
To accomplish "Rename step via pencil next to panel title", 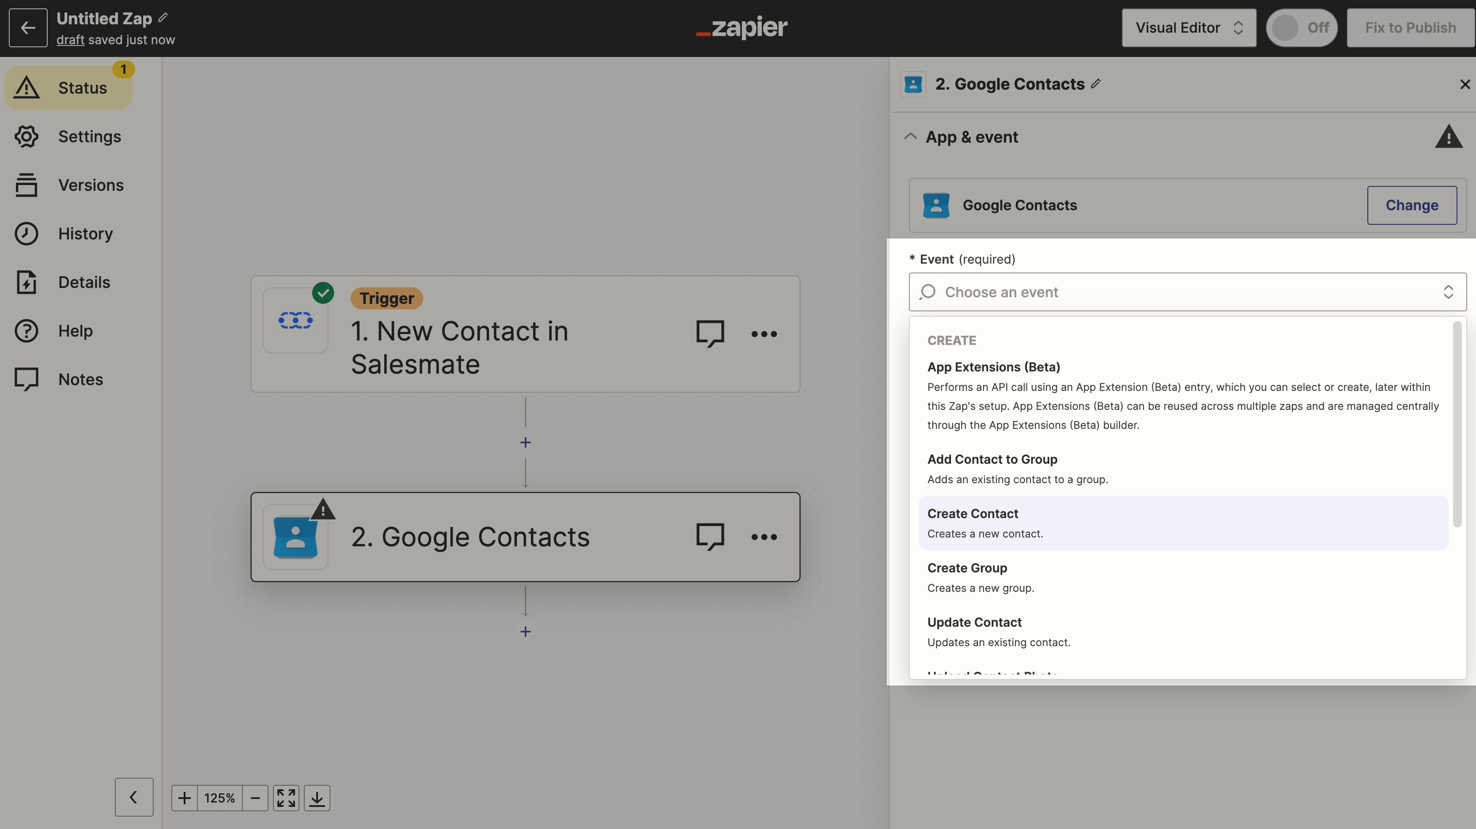I will pyautogui.click(x=1096, y=83).
